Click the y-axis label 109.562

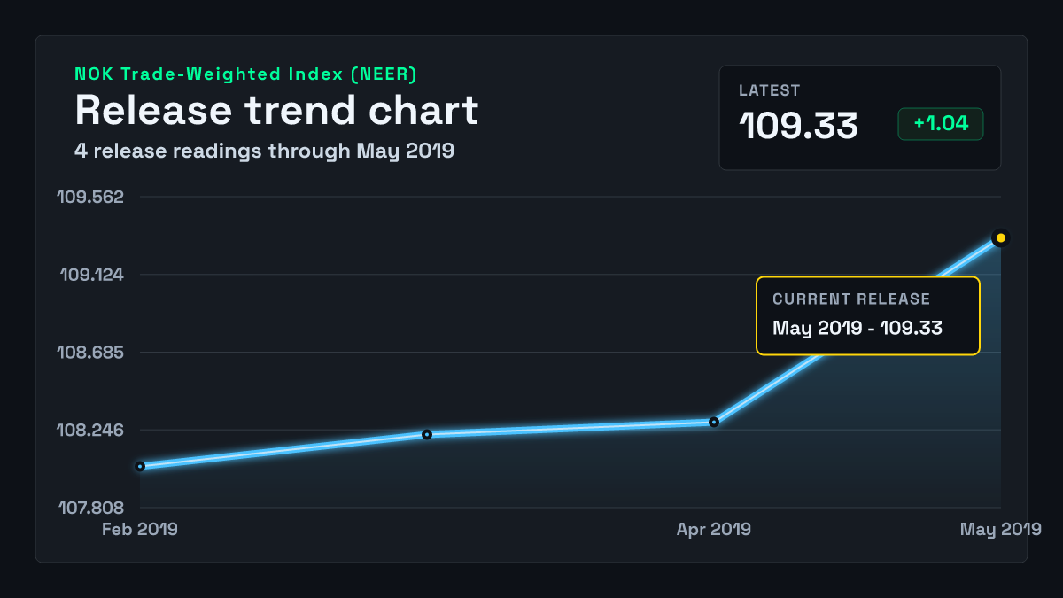point(90,197)
